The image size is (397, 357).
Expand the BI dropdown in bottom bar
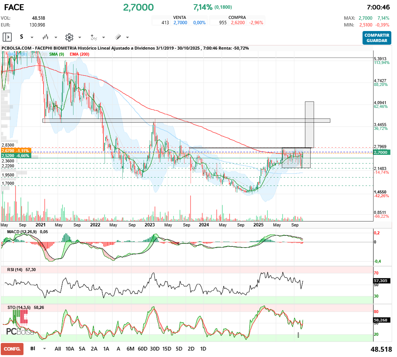coord(45,349)
